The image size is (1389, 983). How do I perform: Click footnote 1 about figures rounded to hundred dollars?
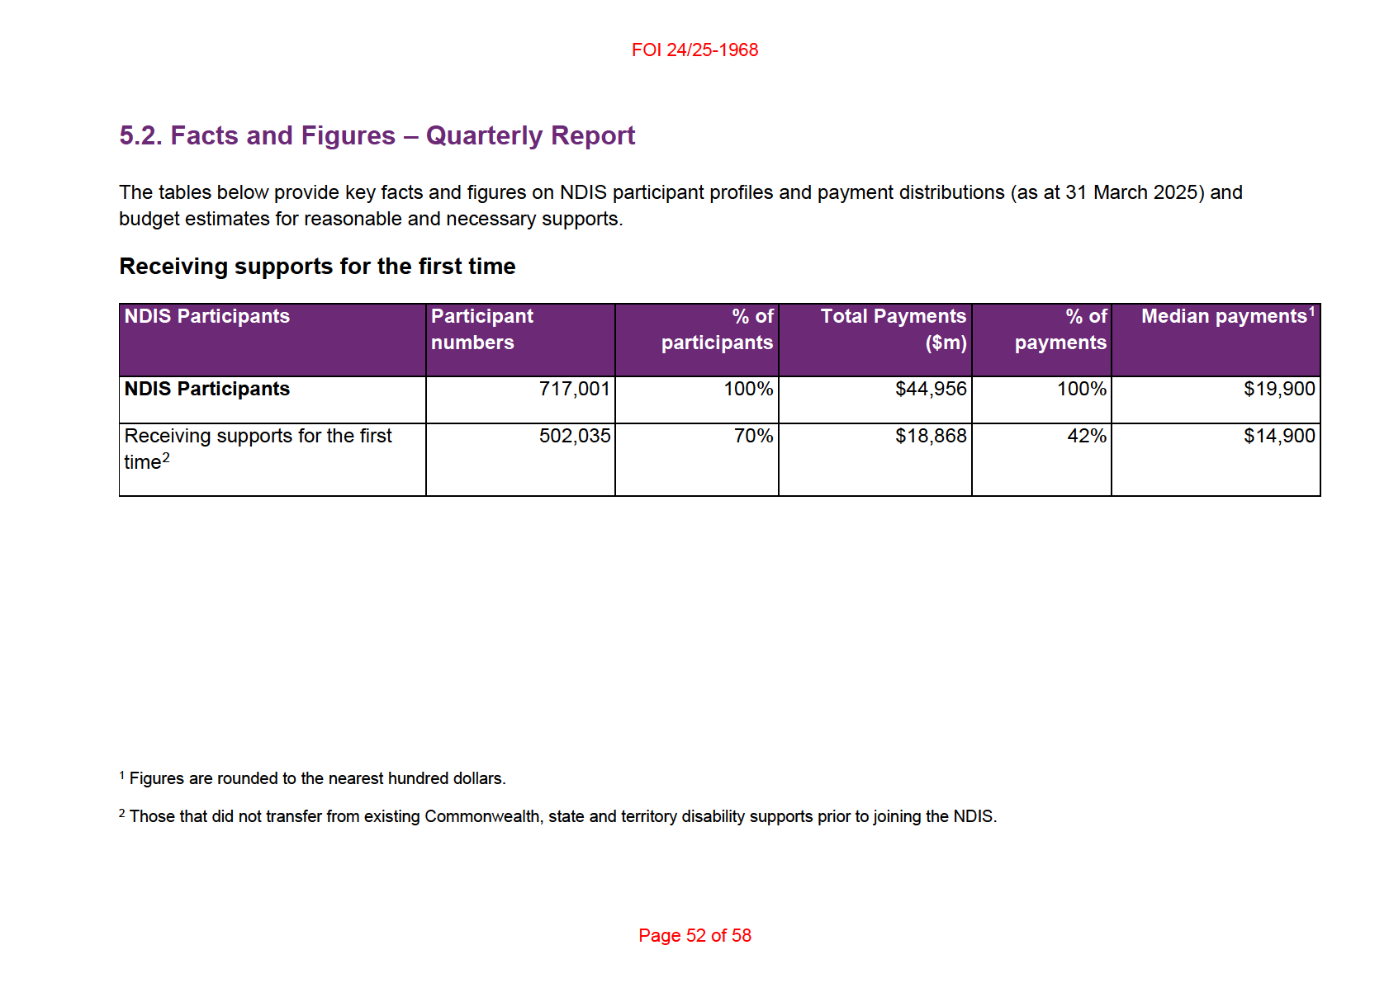[x=312, y=778]
